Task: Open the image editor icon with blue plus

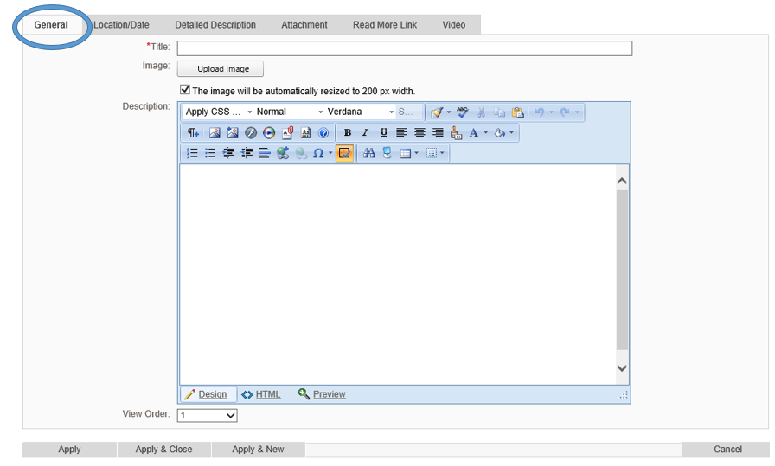Action: (233, 132)
